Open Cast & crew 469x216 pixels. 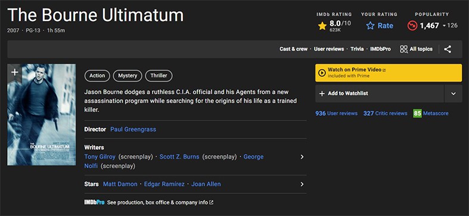click(x=293, y=49)
